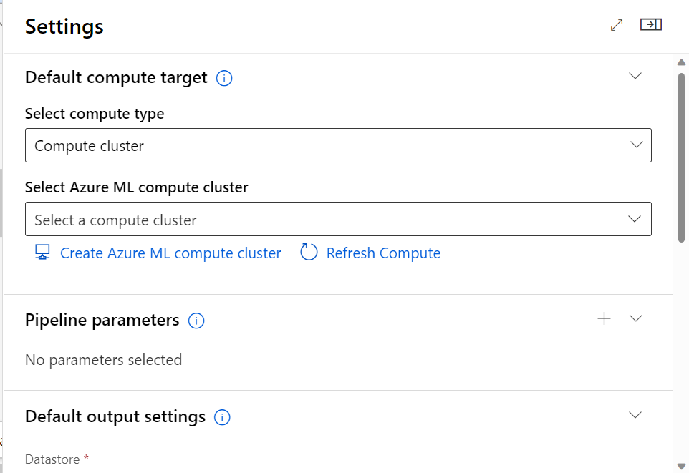Click the Create Azure ML compute cluster link
Screen dimensions: 689x473
click(170, 253)
